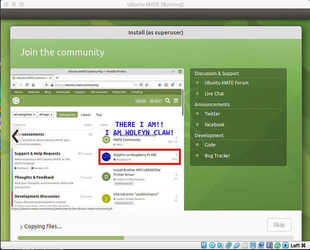Click the VirtualBox virtualization features V icon

(269, 245)
